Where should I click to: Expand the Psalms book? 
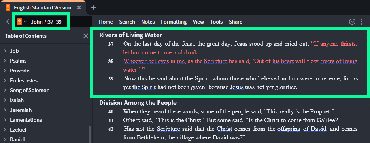click(x=5, y=61)
